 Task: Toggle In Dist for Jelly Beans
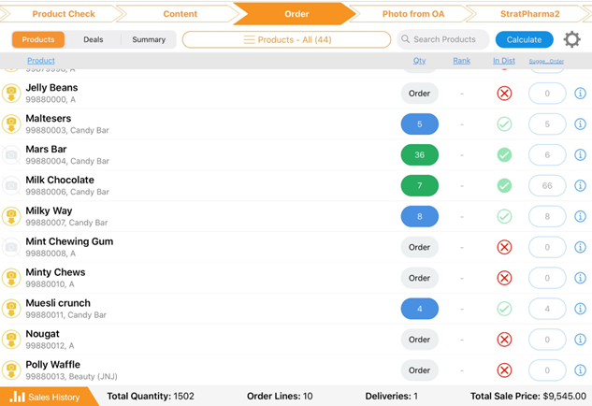point(504,94)
